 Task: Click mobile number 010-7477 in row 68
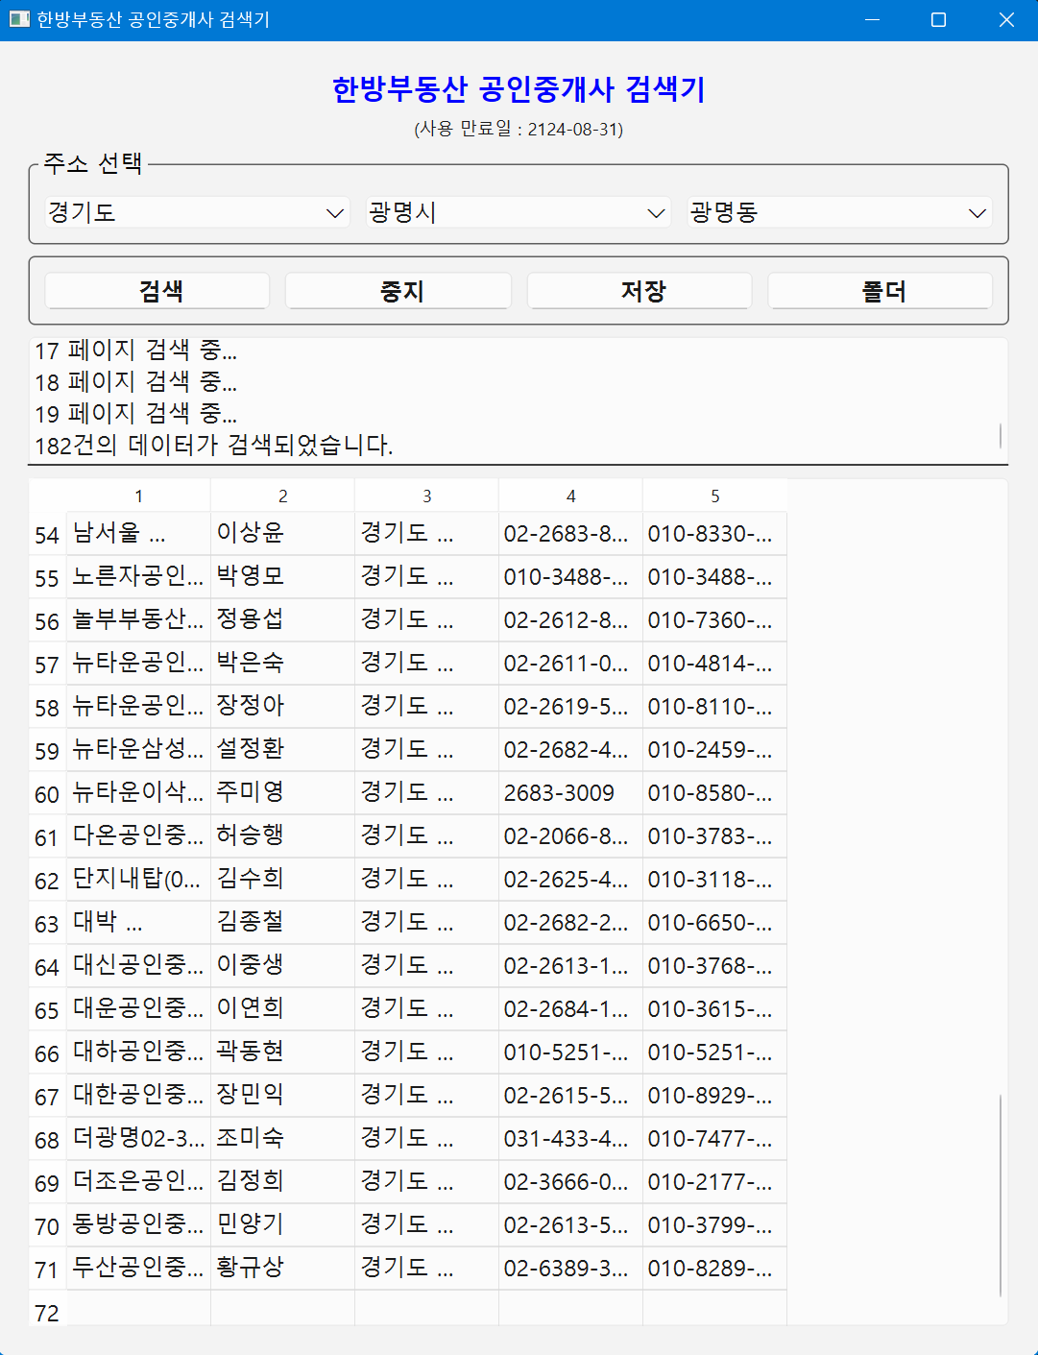pos(713,1138)
